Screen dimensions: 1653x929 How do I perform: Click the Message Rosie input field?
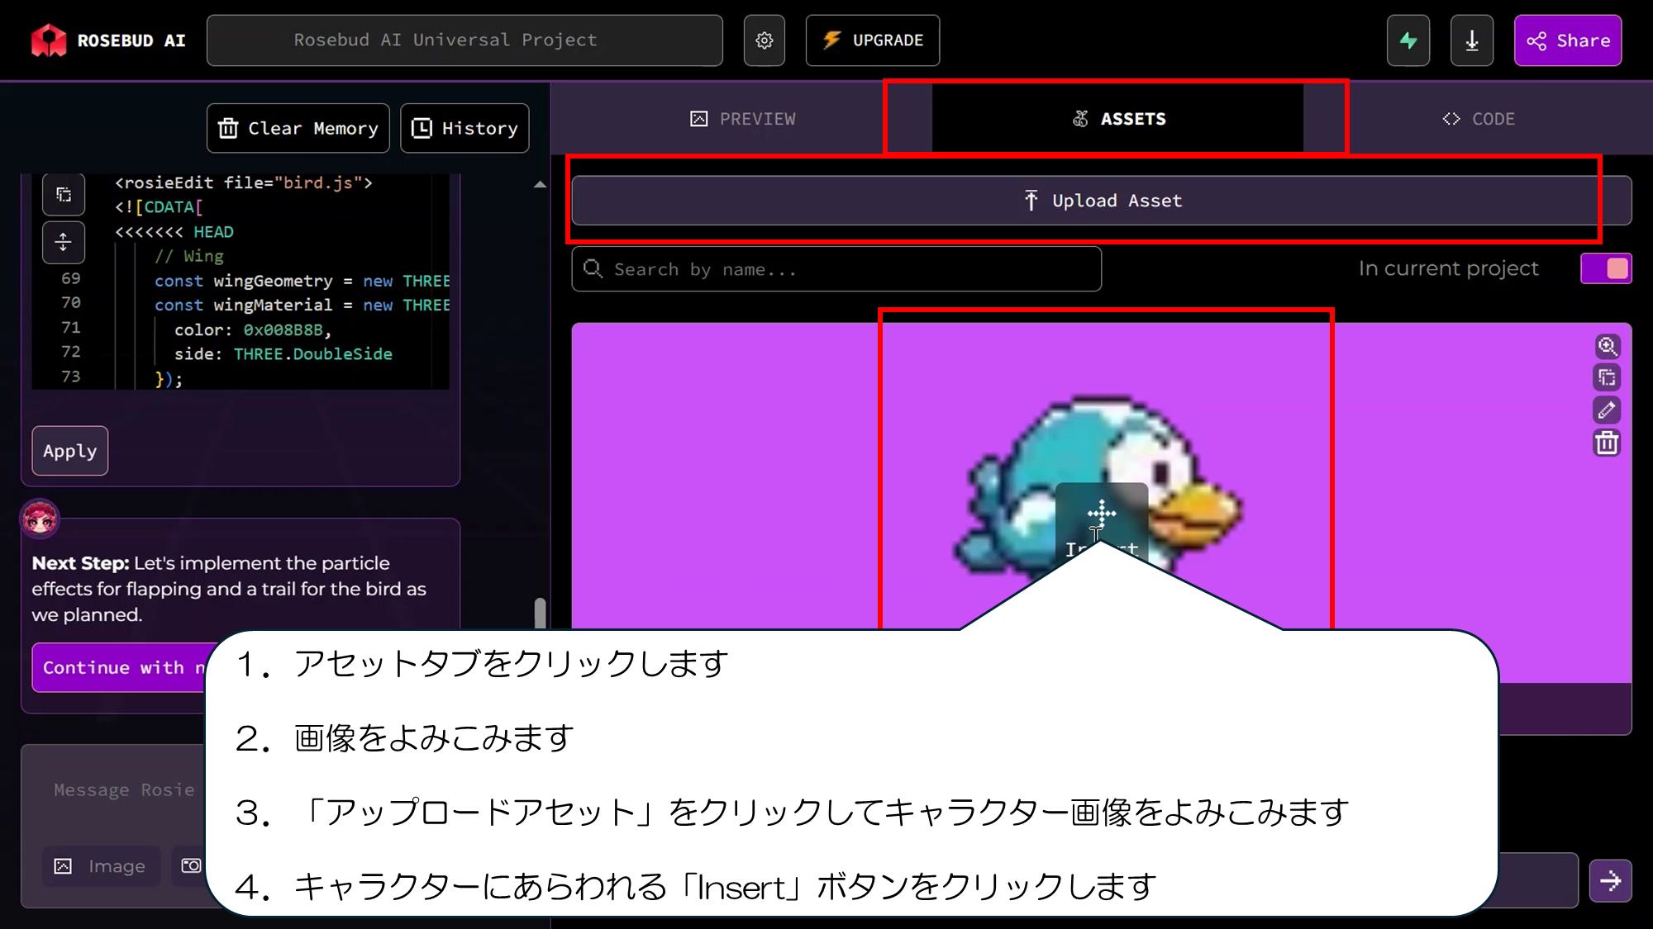124,790
